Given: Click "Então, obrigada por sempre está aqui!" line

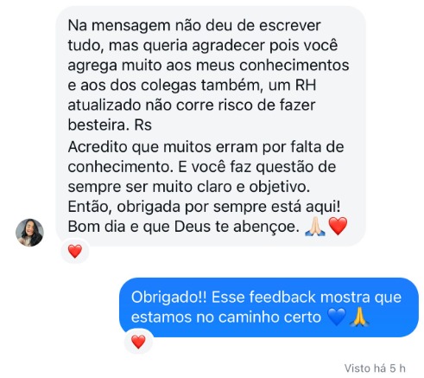Looking at the screenshot, I should (x=204, y=207).
